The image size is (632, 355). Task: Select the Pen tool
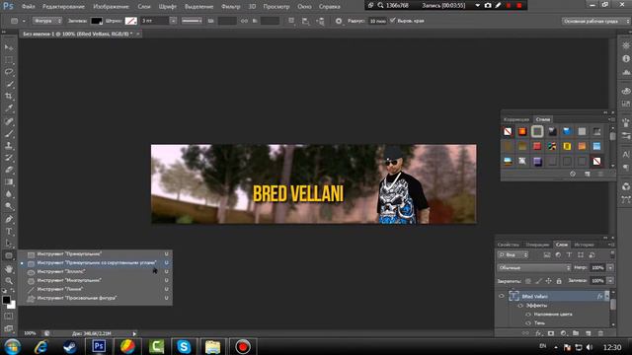pos(9,219)
